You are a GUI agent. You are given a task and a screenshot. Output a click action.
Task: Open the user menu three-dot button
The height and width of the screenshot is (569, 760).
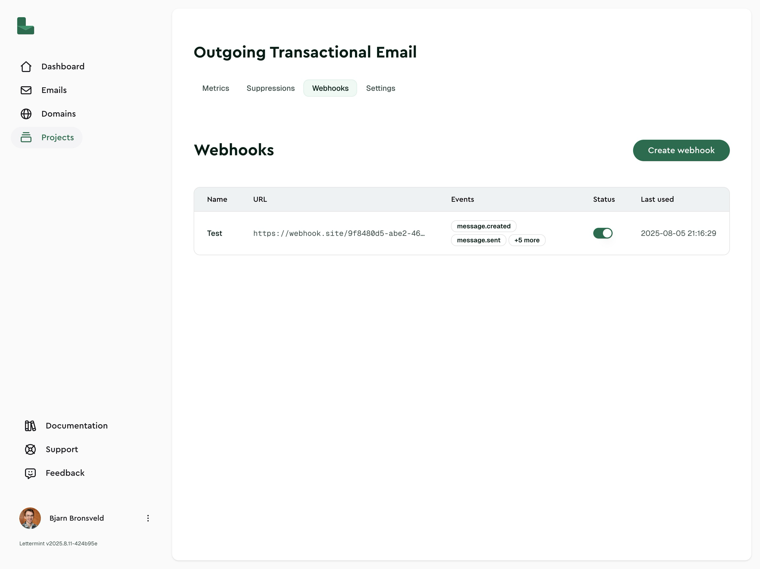click(x=148, y=518)
